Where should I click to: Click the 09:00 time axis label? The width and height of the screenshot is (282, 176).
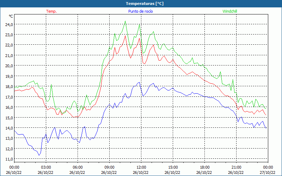pyautogui.click(x=110, y=168)
